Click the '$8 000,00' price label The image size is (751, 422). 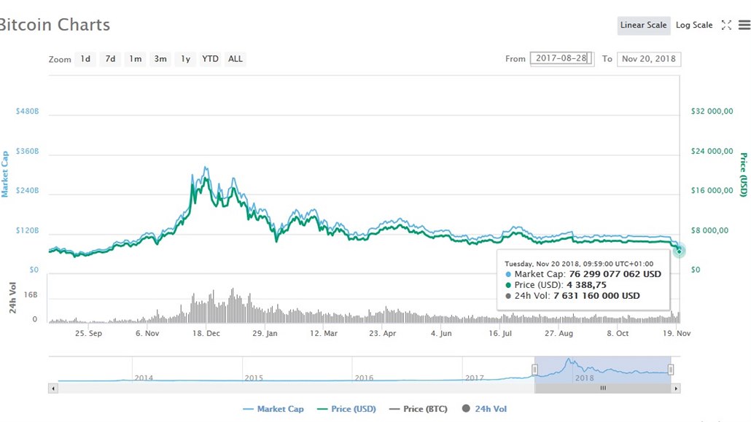pos(709,230)
